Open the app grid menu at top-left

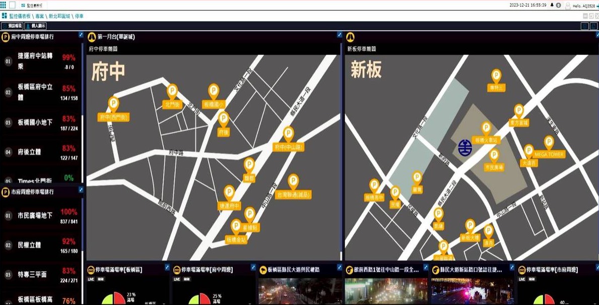pos(4,4)
